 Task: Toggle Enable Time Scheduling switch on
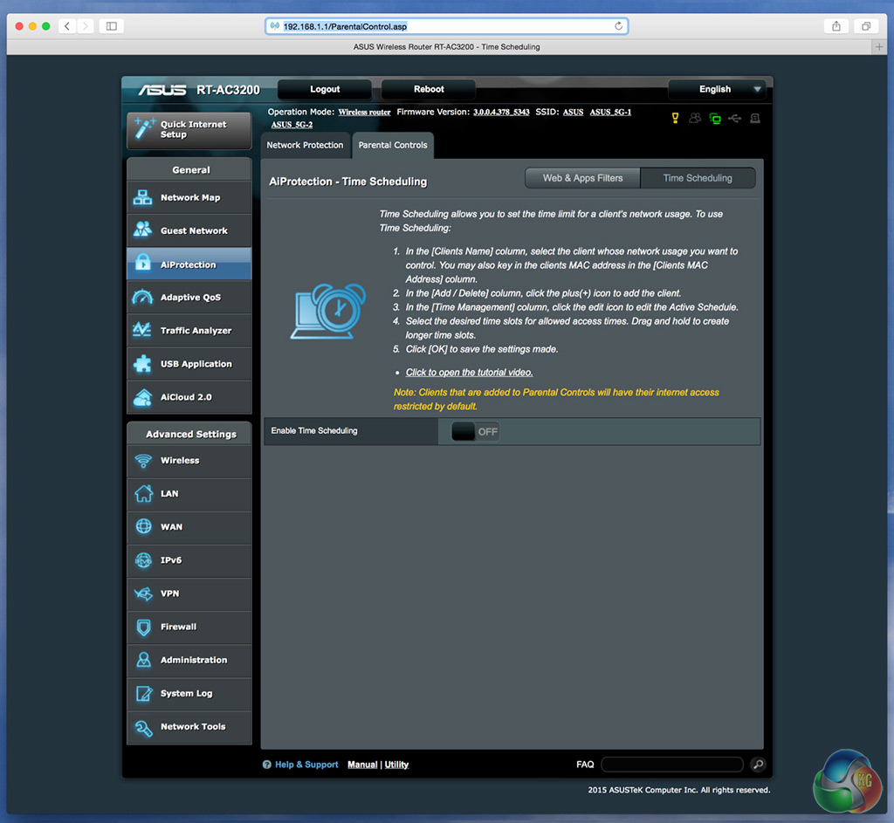click(475, 431)
